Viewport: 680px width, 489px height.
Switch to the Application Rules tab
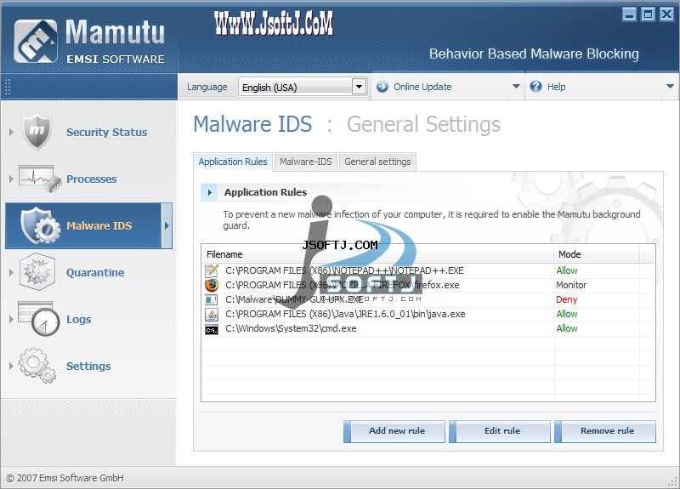tap(233, 162)
